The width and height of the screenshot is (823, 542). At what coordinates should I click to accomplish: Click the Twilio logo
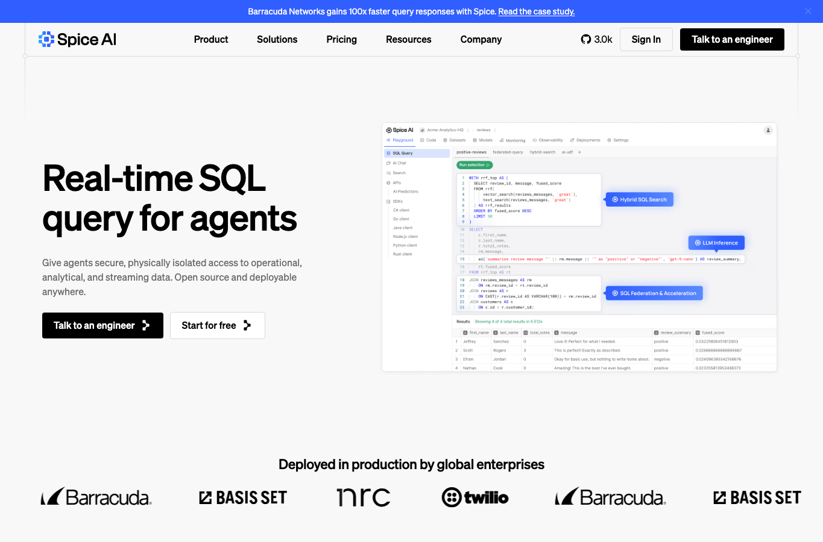click(x=475, y=497)
